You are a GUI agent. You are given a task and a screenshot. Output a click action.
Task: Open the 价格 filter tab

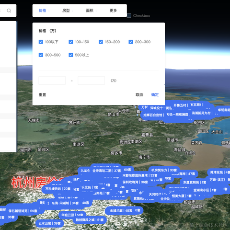[x=43, y=11]
